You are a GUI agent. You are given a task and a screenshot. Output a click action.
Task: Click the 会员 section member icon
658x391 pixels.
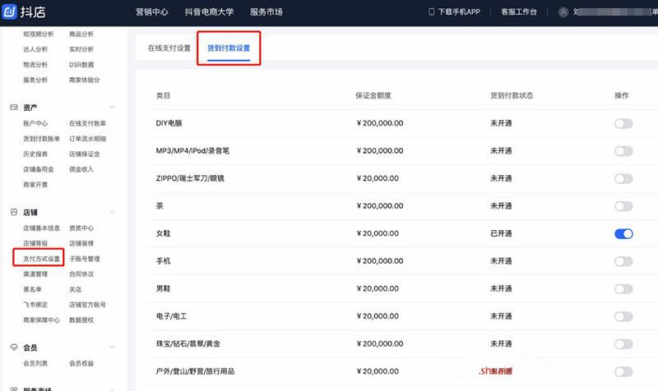(x=13, y=347)
